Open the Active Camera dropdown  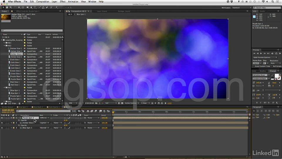coord(132,103)
